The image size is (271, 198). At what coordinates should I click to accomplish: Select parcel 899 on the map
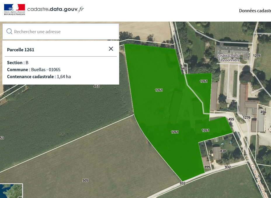(x=207, y=167)
